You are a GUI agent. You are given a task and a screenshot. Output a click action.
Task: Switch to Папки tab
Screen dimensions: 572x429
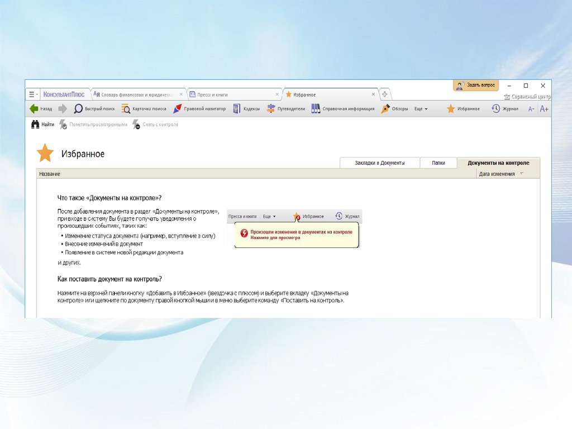(438, 163)
